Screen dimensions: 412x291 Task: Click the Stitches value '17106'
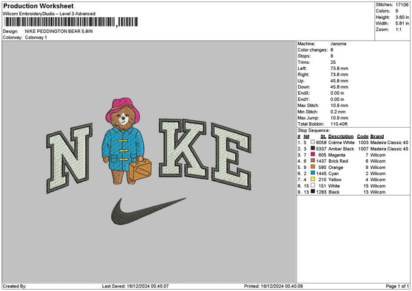coord(402,5)
